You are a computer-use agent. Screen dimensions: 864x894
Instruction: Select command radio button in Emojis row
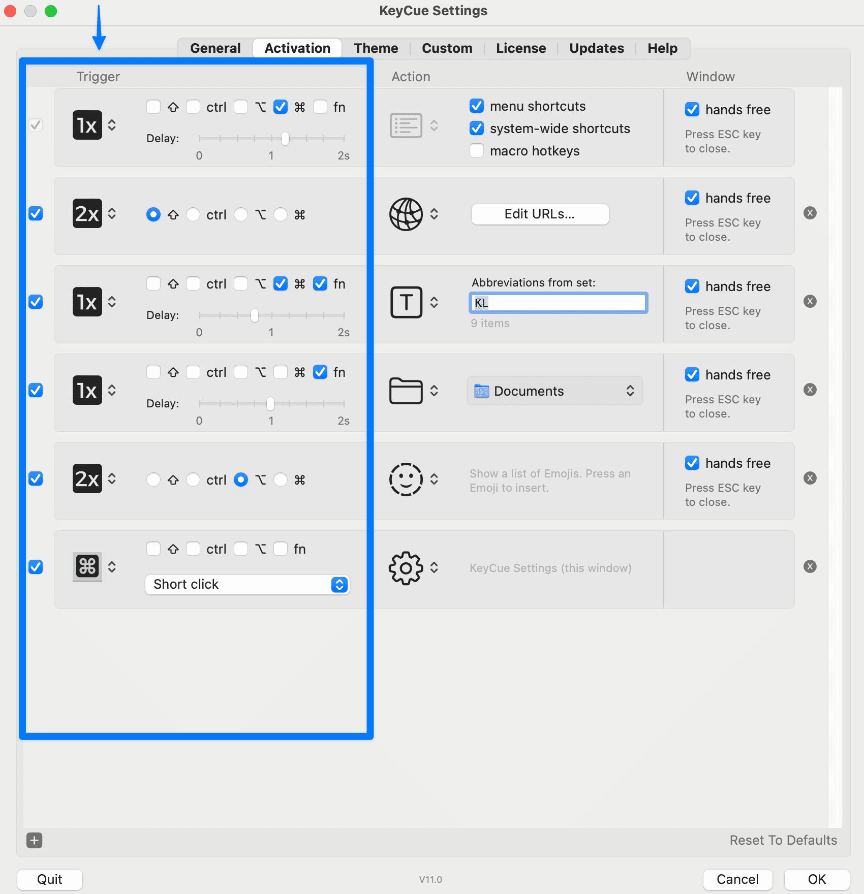(x=281, y=480)
